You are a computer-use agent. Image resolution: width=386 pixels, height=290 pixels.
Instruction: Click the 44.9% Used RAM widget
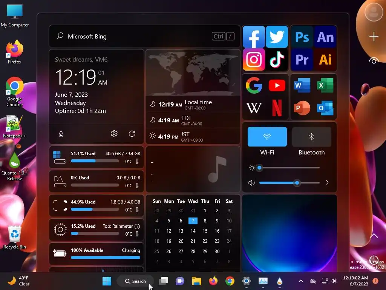pos(96,205)
